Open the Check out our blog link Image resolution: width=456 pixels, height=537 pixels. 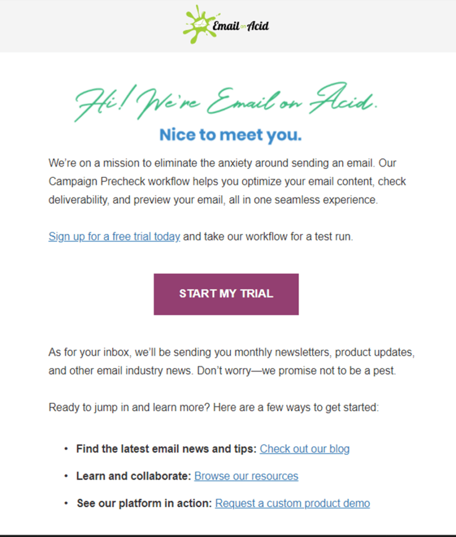[x=305, y=449]
